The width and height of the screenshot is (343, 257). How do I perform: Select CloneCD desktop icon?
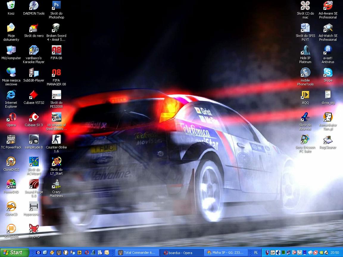[x=11, y=209]
